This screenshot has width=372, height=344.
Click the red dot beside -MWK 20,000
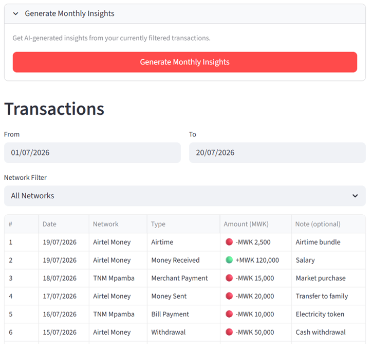229,296
